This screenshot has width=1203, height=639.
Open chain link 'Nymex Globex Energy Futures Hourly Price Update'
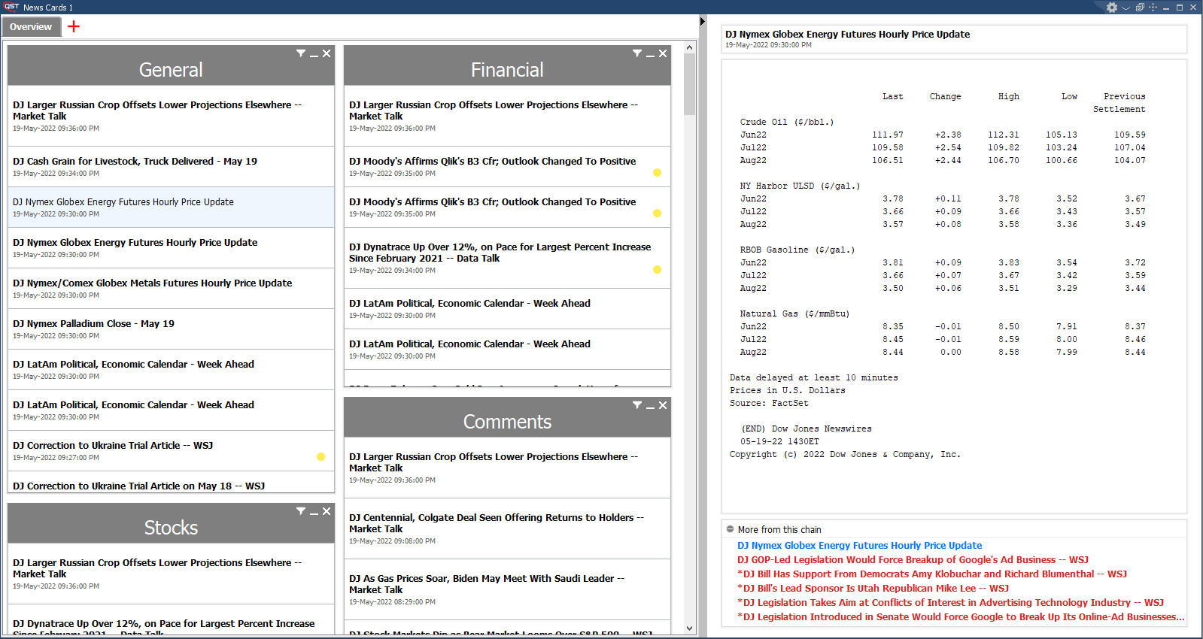coord(859,546)
